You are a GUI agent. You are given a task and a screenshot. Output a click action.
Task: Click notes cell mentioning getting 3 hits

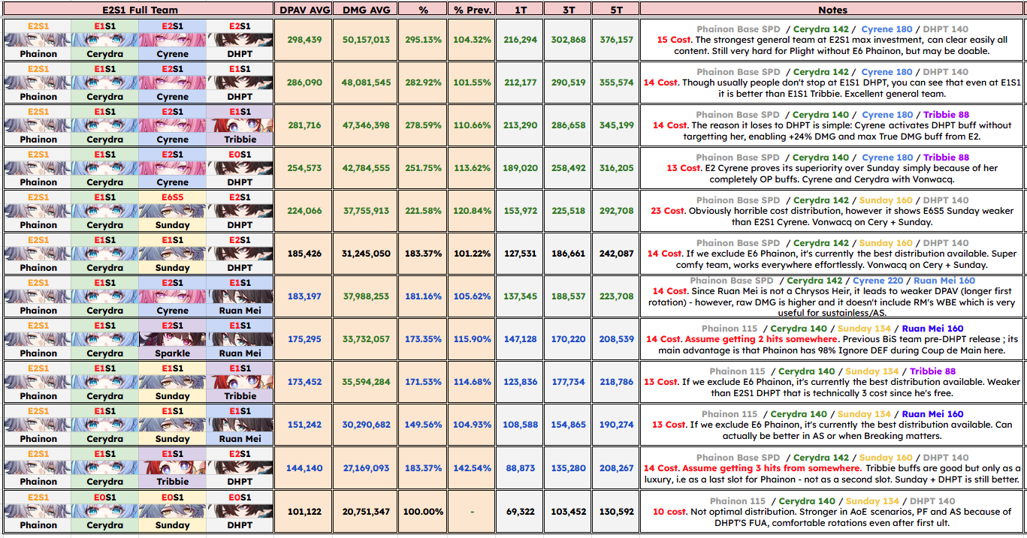[832, 467]
